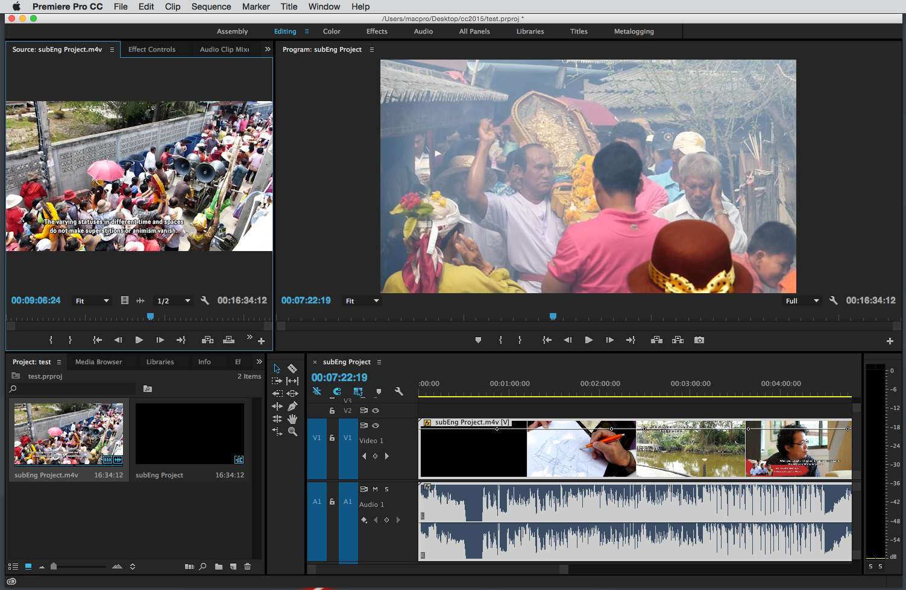The image size is (906, 590).
Task: Mark Out point in Program monitor
Action: pyautogui.click(x=520, y=340)
